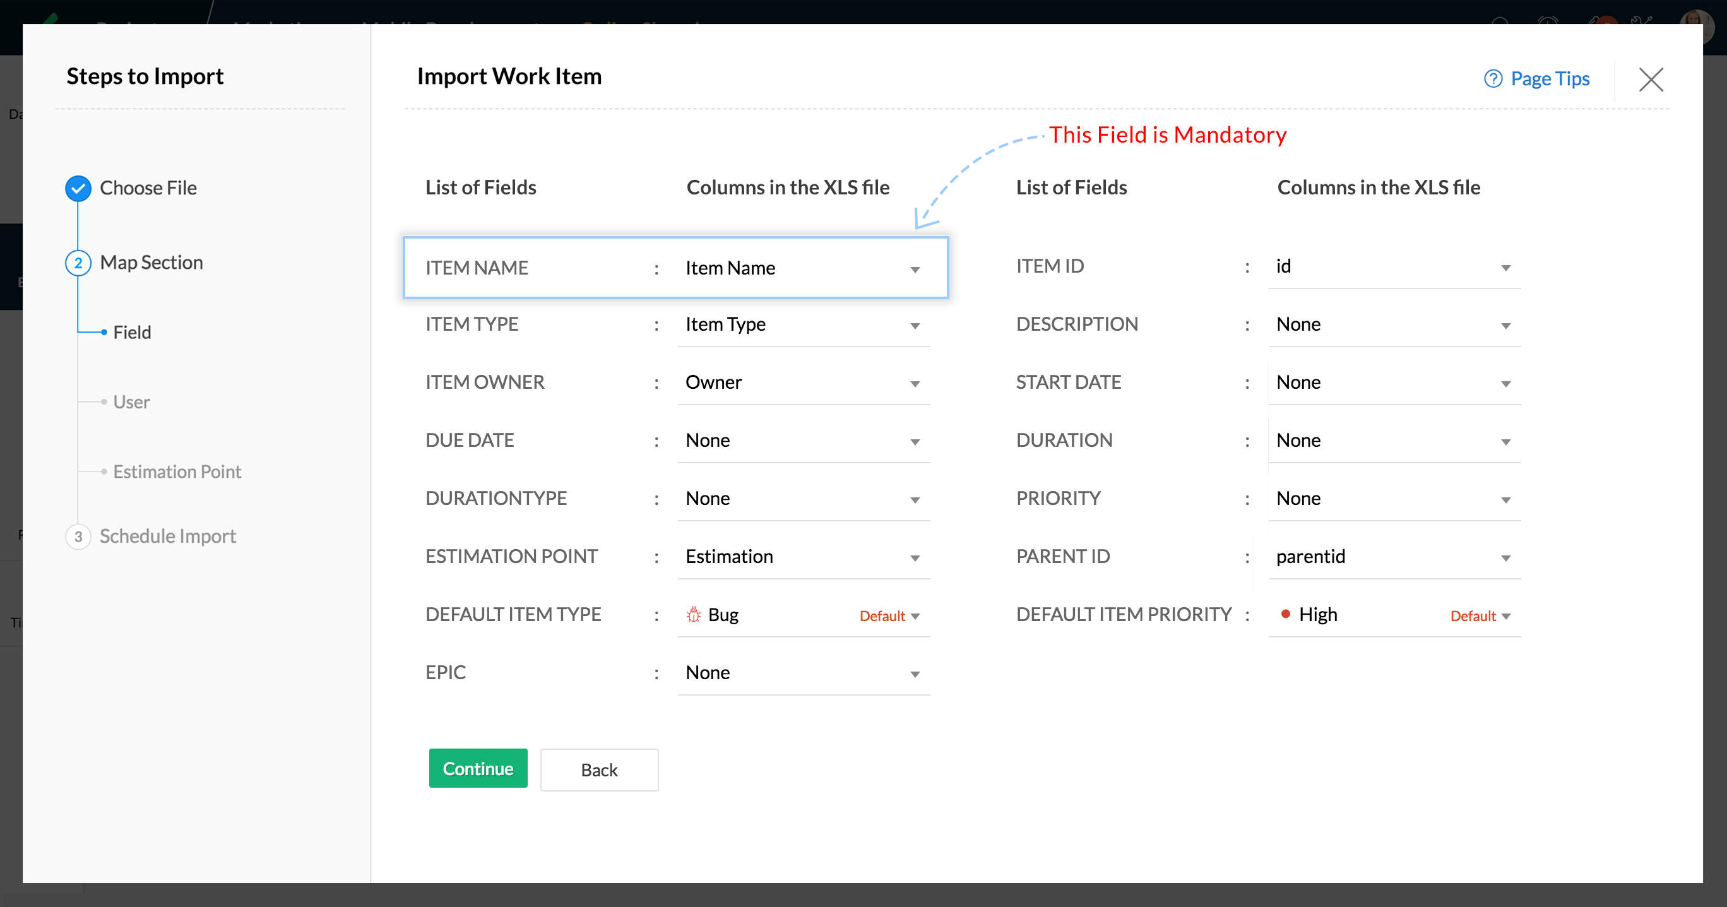Open the Page Tips link
This screenshot has width=1727, height=907.
1550,79
